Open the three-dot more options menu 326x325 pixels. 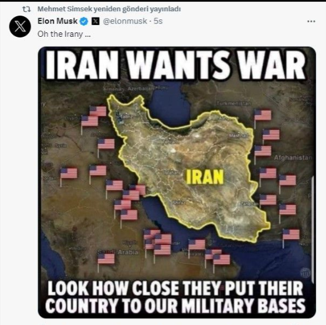click(311, 21)
